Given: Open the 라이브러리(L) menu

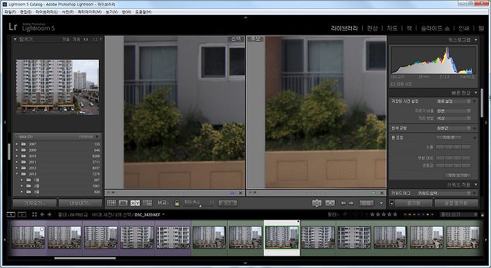Looking at the screenshot, I should click(46, 12).
